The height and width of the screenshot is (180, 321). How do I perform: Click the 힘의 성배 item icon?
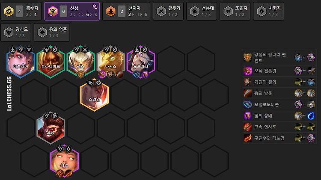247,116
